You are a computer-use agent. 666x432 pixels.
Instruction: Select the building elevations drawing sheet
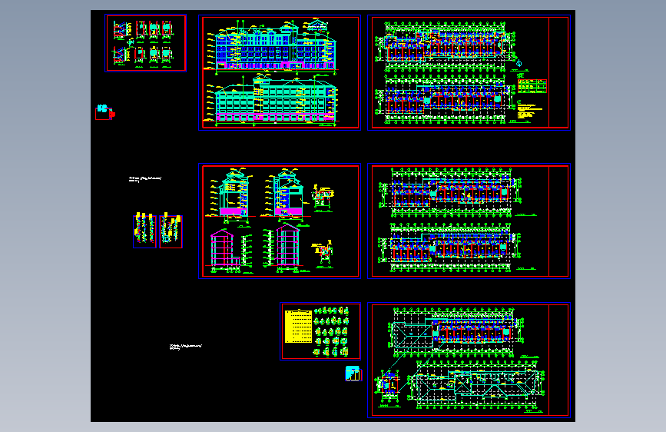280,72
